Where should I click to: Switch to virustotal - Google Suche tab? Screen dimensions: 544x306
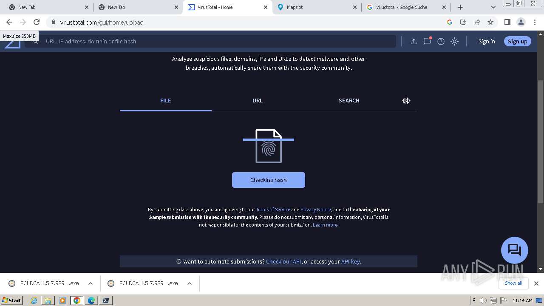coord(406,7)
